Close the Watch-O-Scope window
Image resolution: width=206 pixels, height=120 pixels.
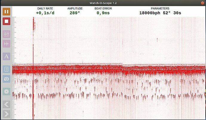203,3
